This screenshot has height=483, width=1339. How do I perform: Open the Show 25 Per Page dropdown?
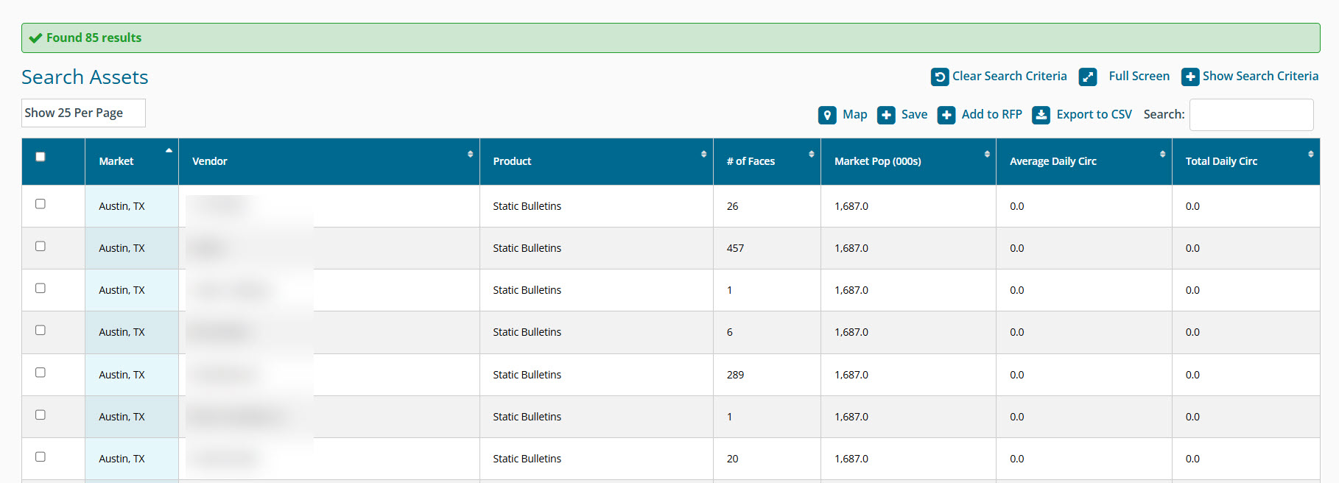[x=83, y=113]
